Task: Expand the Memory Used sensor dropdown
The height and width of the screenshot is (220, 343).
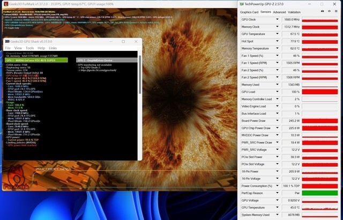Action: tap(277, 85)
